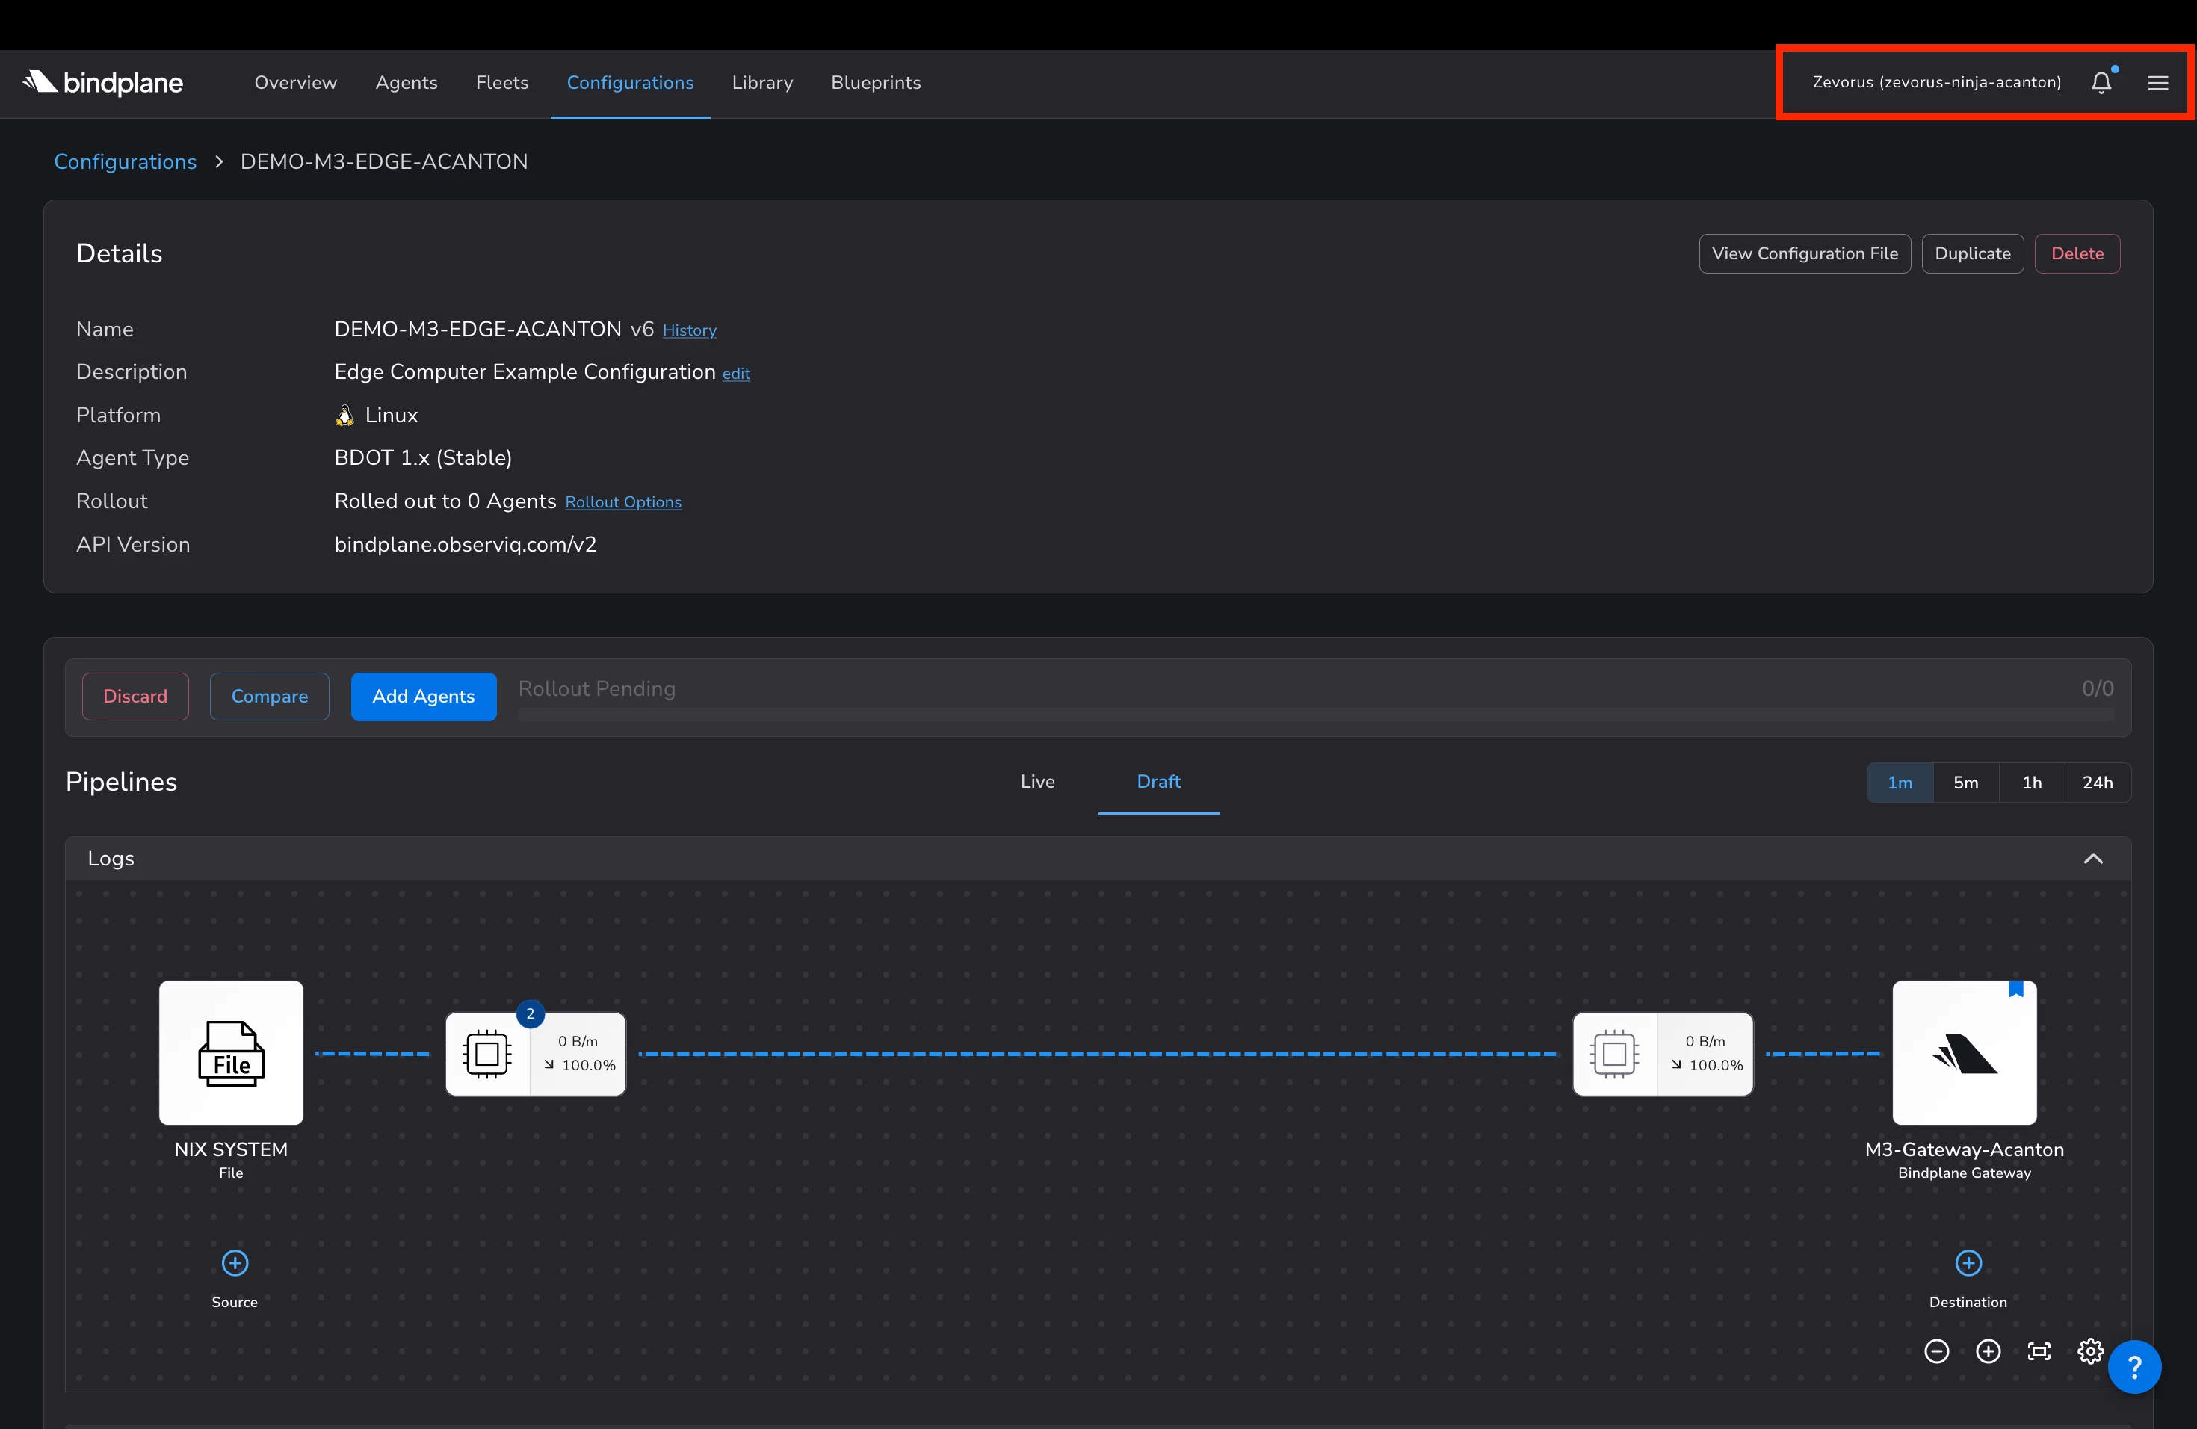Go to the Agents page
The height and width of the screenshot is (1429, 2197).
(407, 82)
